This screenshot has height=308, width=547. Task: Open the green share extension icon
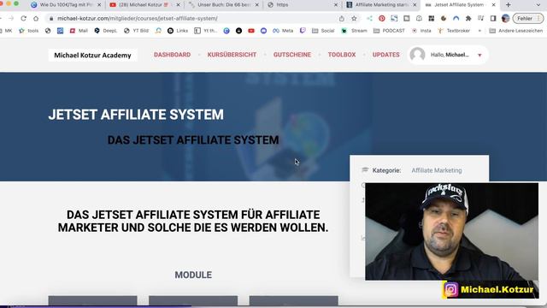click(x=369, y=19)
